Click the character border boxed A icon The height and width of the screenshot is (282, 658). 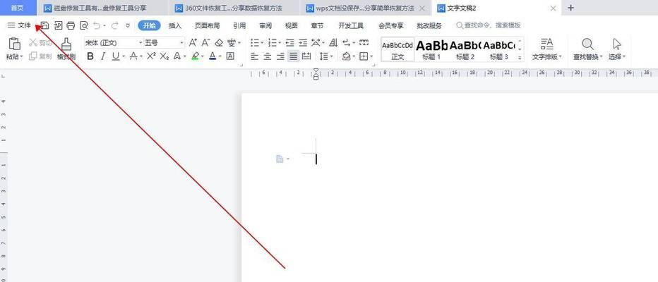coord(230,56)
